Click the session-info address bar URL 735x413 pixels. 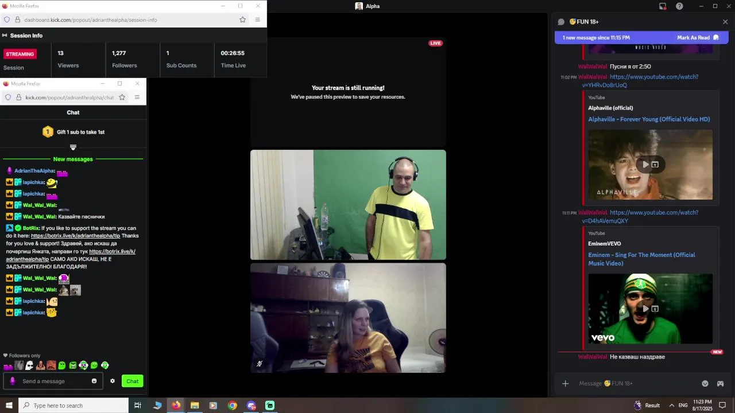coord(91,20)
